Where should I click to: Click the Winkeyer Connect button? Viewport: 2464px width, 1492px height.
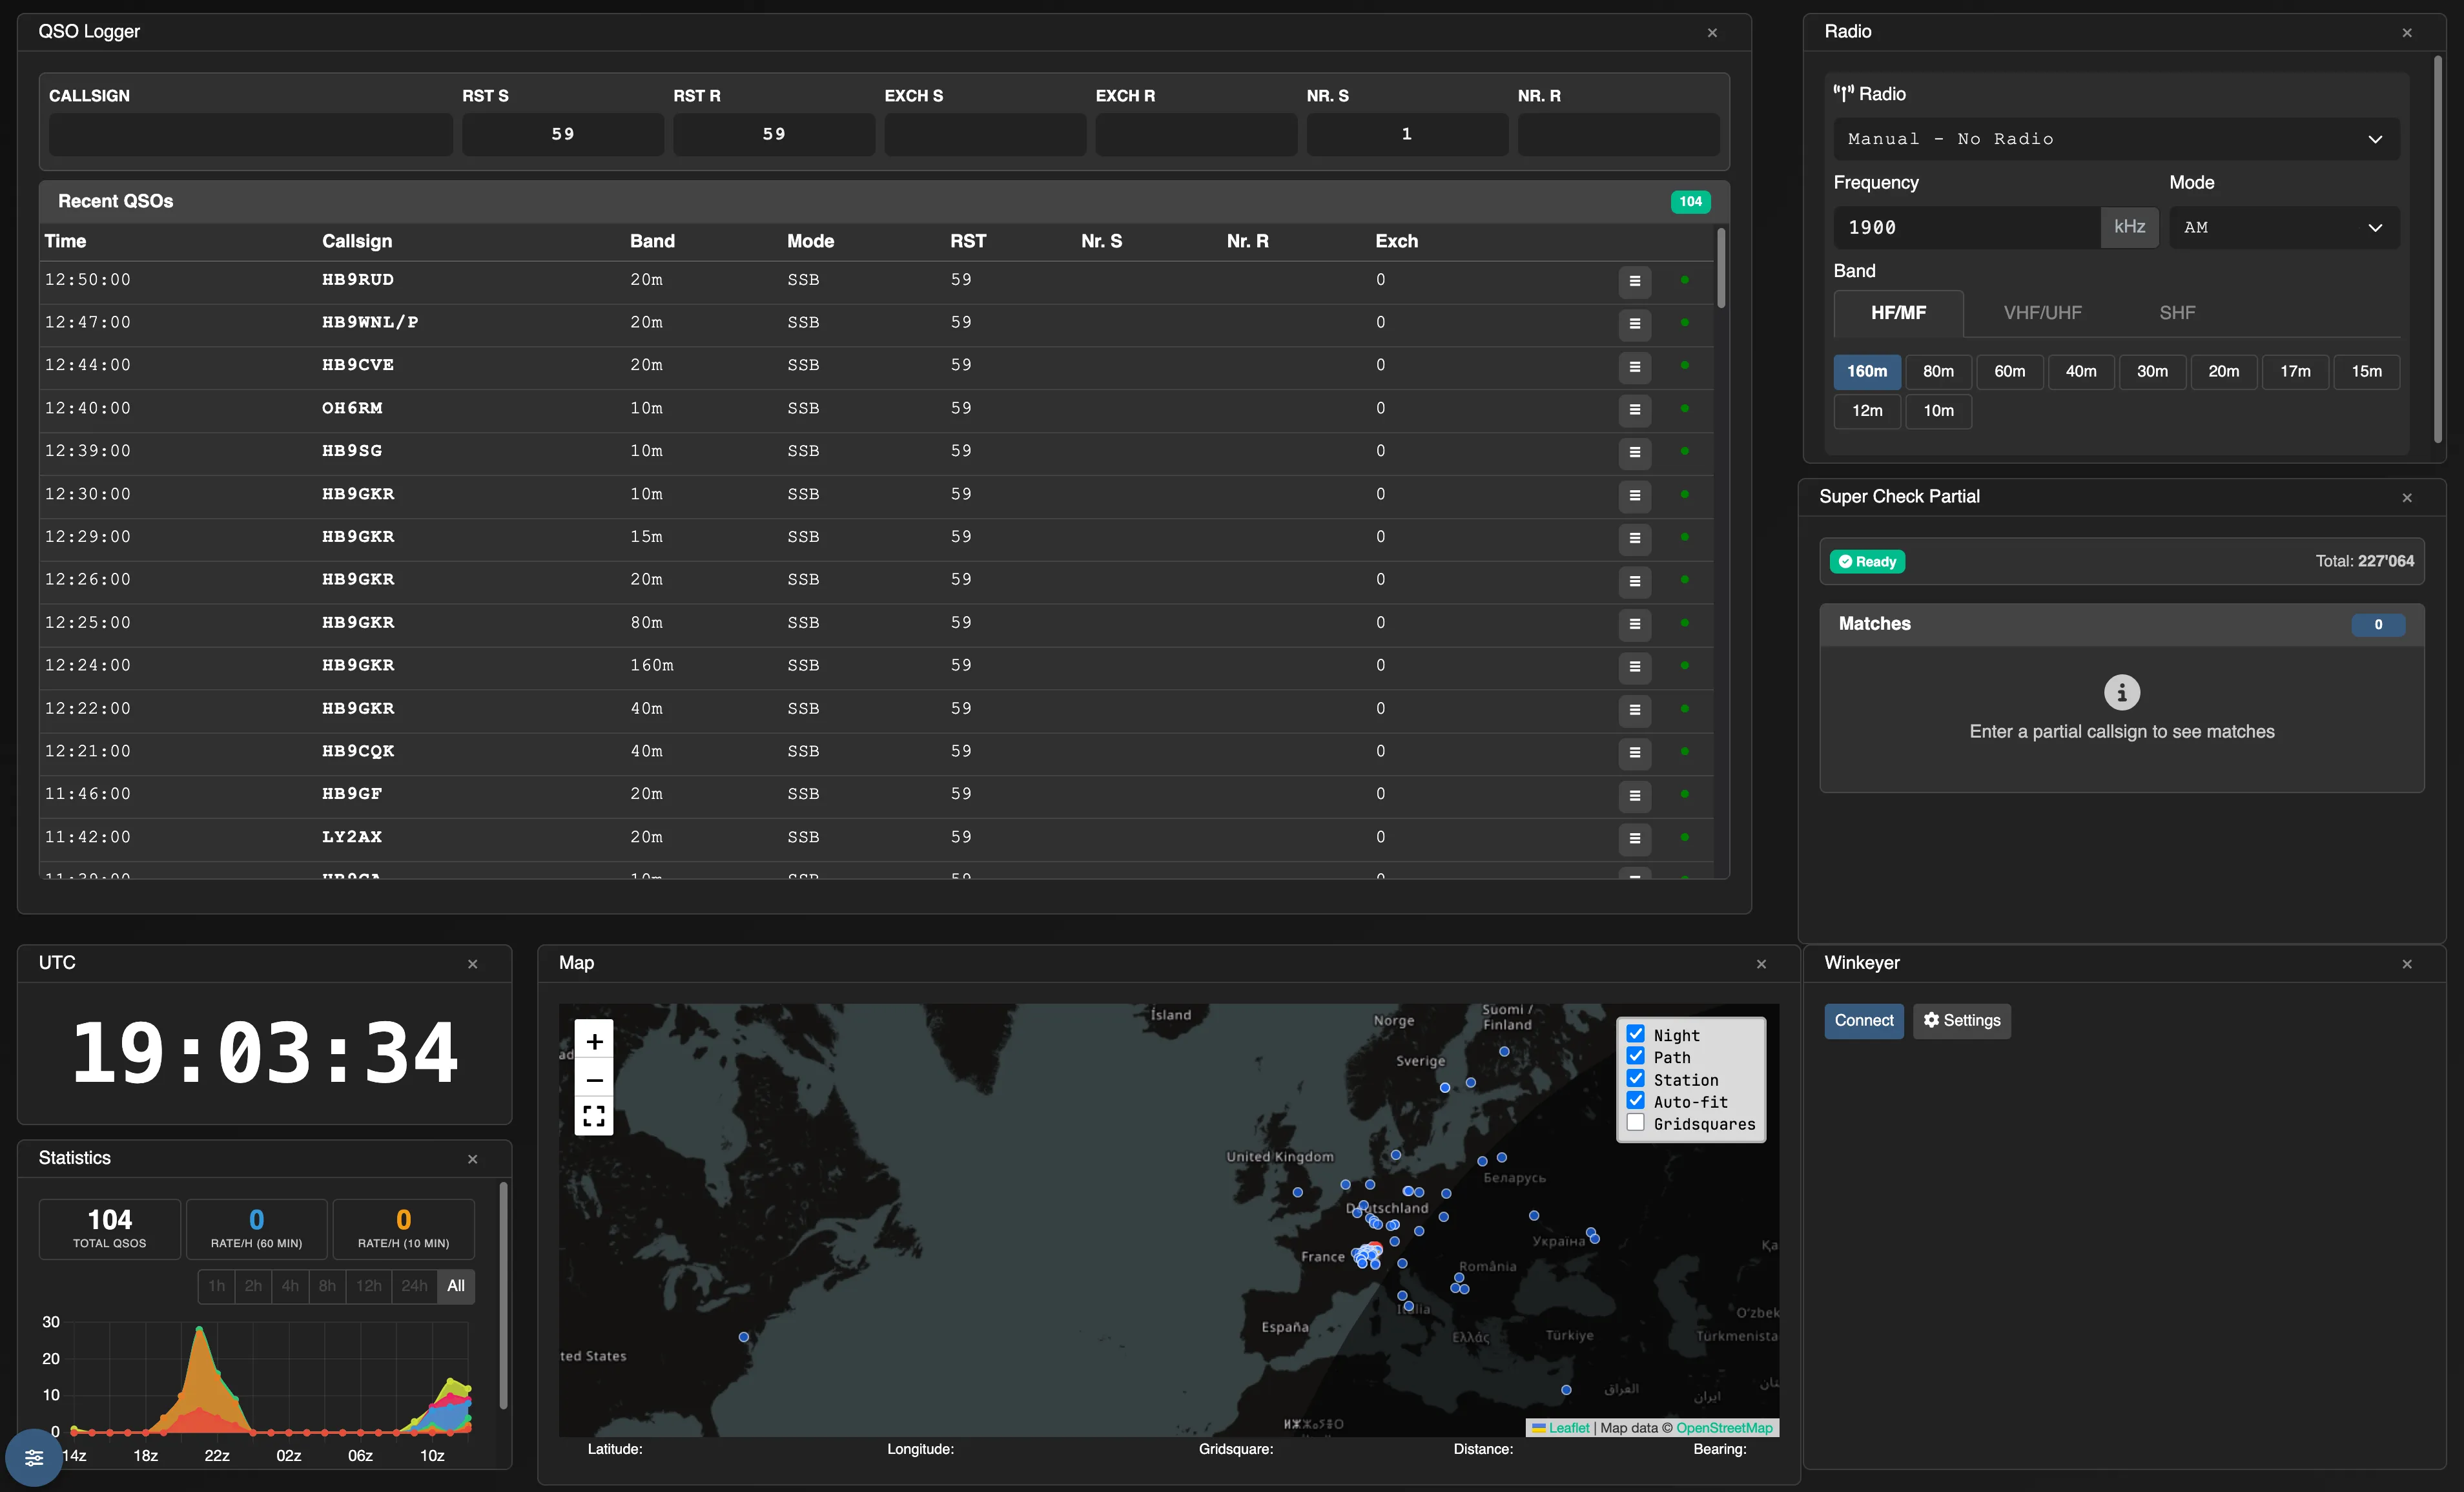1864,1021
